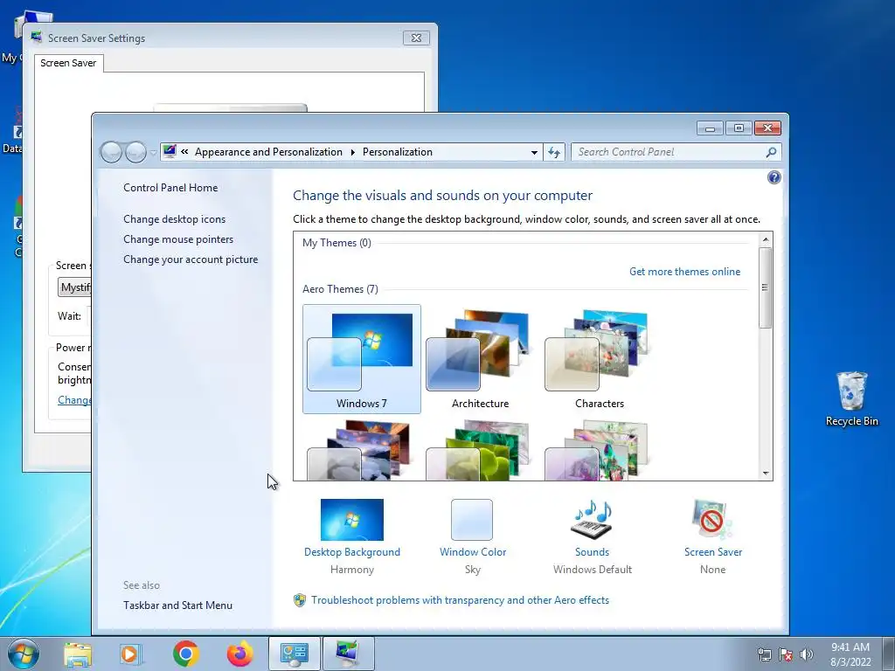Open the Action Center flag icon
895x671 pixels.
786,654
